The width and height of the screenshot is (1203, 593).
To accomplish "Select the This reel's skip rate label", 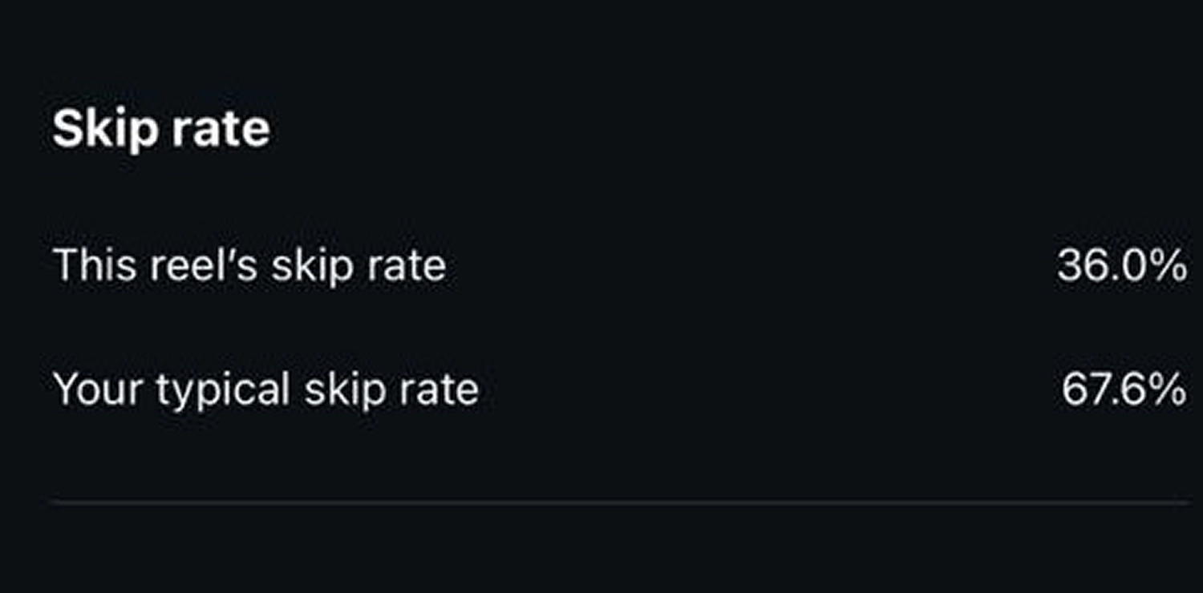I will tap(249, 265).
